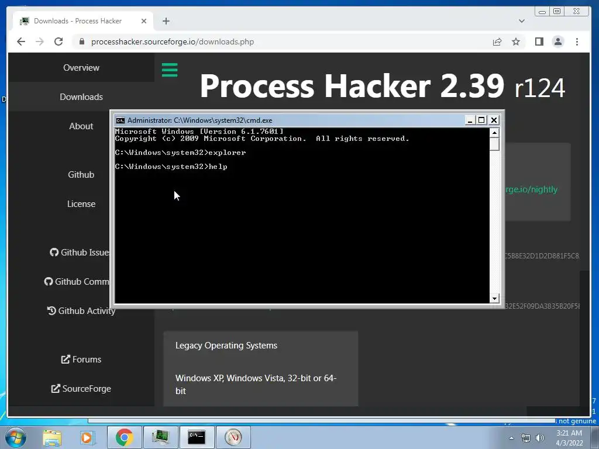Click the nightly builds green link

531,189
